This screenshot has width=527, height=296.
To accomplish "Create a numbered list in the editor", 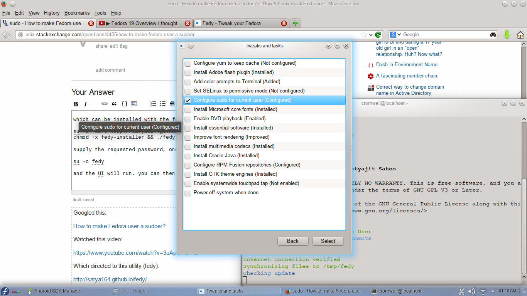I will pyautogui.click(x=153, y=104).
